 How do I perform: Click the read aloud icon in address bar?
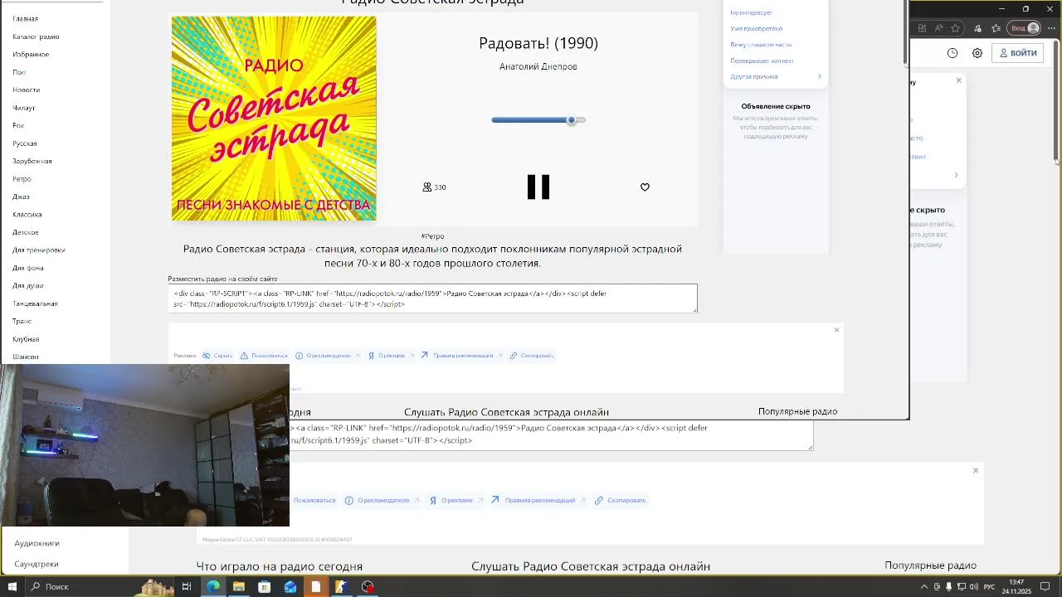tap(939, 28)
